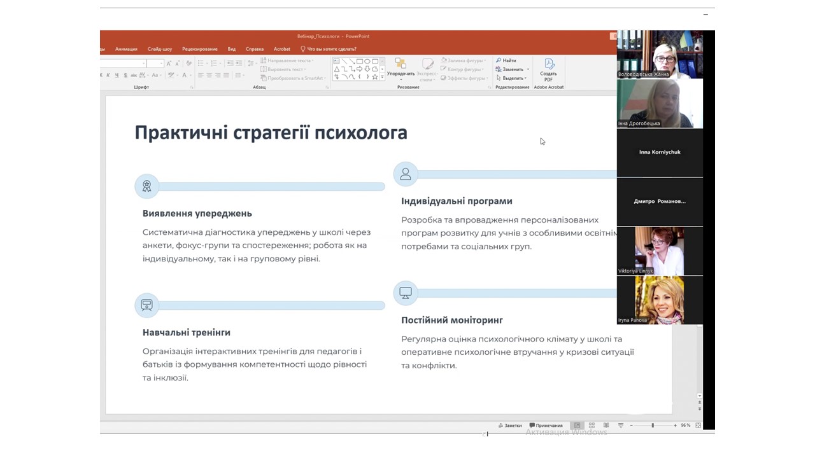Toggle normal view button in status bar
This screenshot has height=458, width=815.
pos(577,426)
